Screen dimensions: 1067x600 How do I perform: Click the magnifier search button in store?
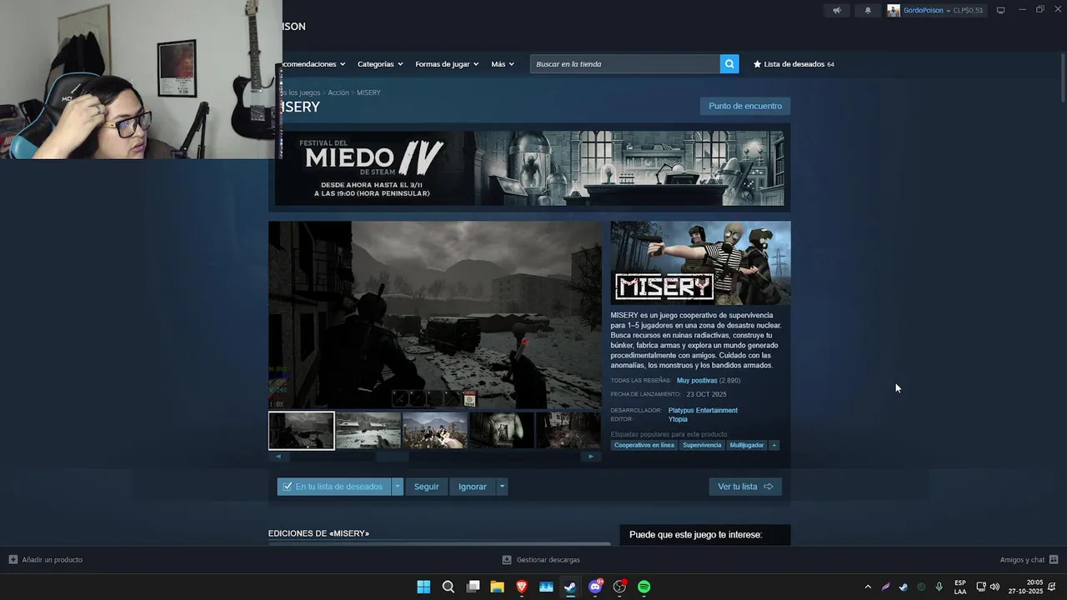coord(729,64)
